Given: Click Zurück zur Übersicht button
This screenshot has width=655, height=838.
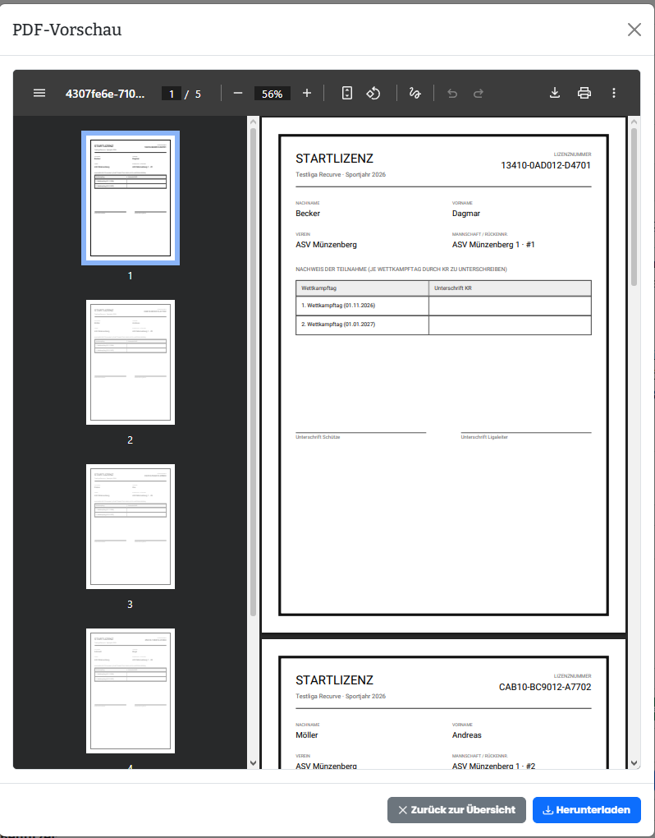Looking at the screenshot, I should 456,810.
